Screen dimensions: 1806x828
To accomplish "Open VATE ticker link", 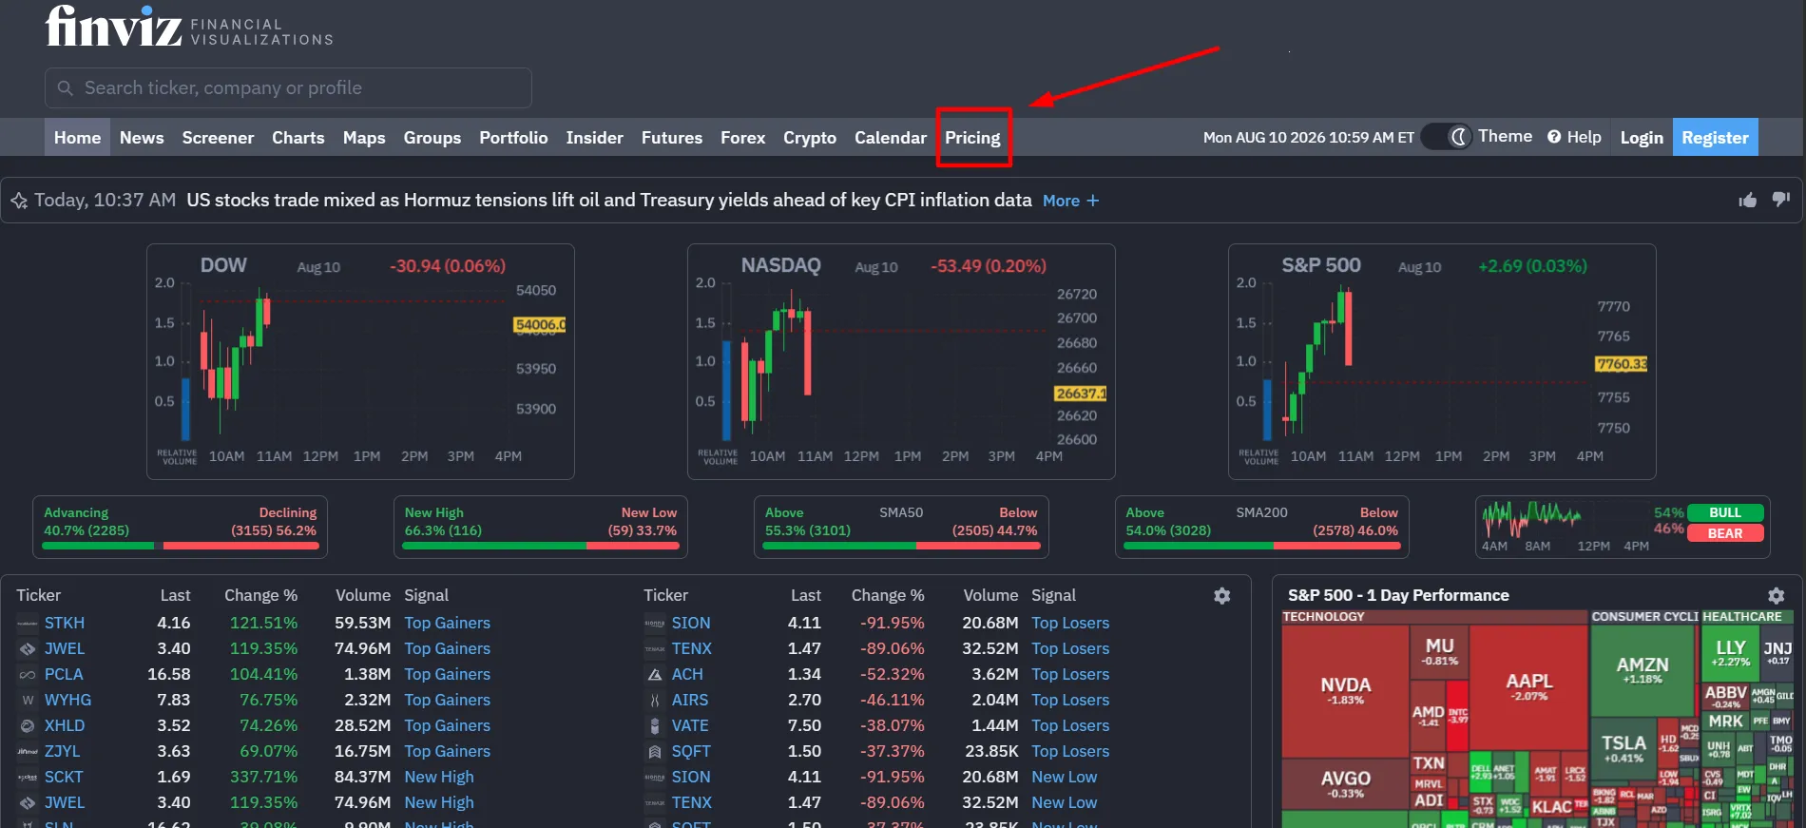I will point(690,726).
